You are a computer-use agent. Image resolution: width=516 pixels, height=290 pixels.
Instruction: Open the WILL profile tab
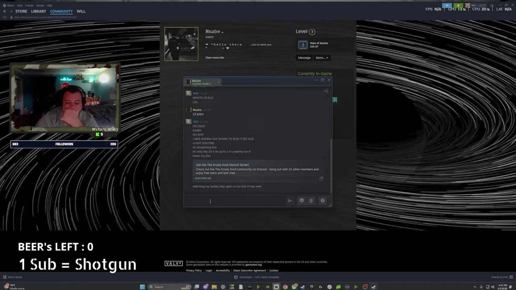tap(81, 11)
